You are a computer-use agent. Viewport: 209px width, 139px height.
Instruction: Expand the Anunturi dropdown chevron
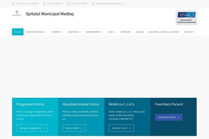(81, 32)
